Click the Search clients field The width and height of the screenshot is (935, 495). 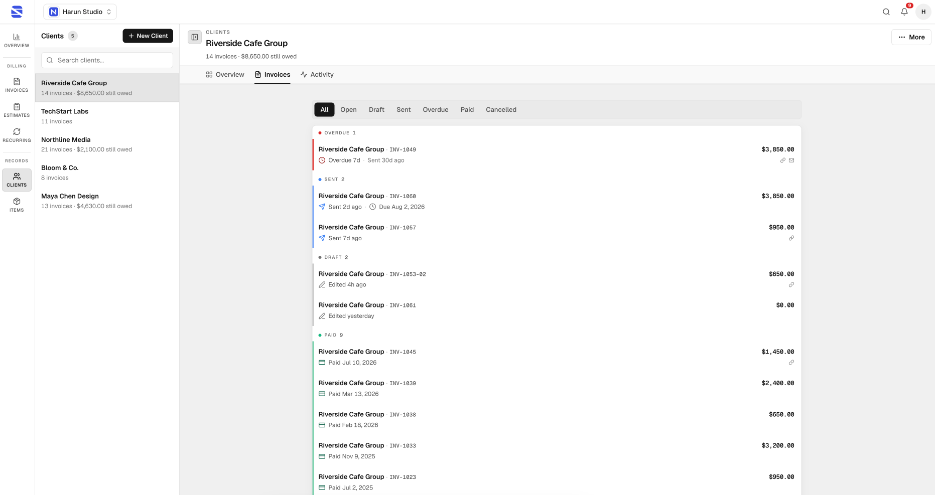tap(107, 60)
